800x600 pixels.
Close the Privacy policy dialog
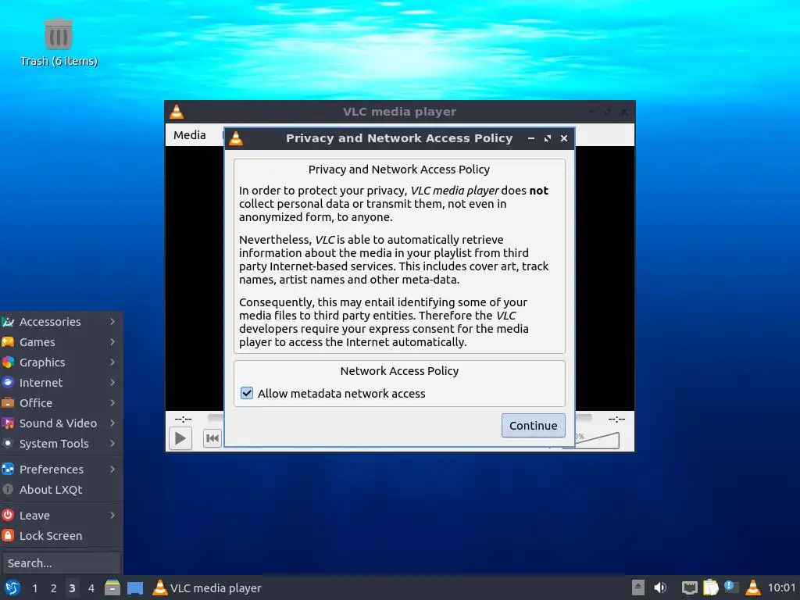(x=564, y=138)
